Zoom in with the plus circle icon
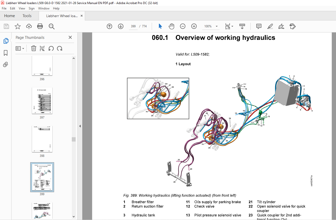 [x=194, y=26]
